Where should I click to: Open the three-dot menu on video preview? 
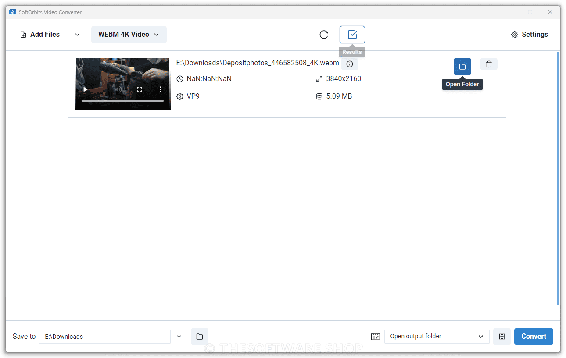coord(161,89)
